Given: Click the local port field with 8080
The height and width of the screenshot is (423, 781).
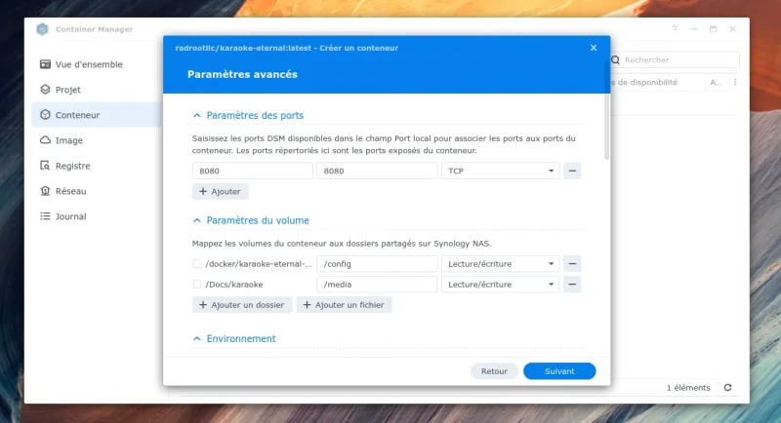Looking at the screenshot, I should click(253, 171).
